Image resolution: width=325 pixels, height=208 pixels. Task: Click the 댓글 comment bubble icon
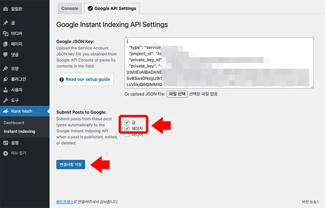[x=6, y=54]
